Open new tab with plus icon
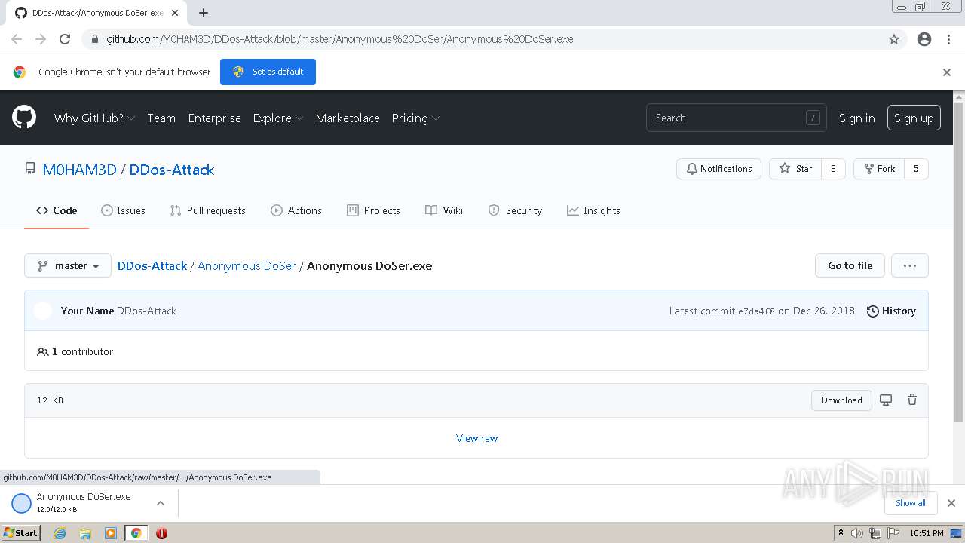This screenshot has width=965, height=543. pos(204,13)
